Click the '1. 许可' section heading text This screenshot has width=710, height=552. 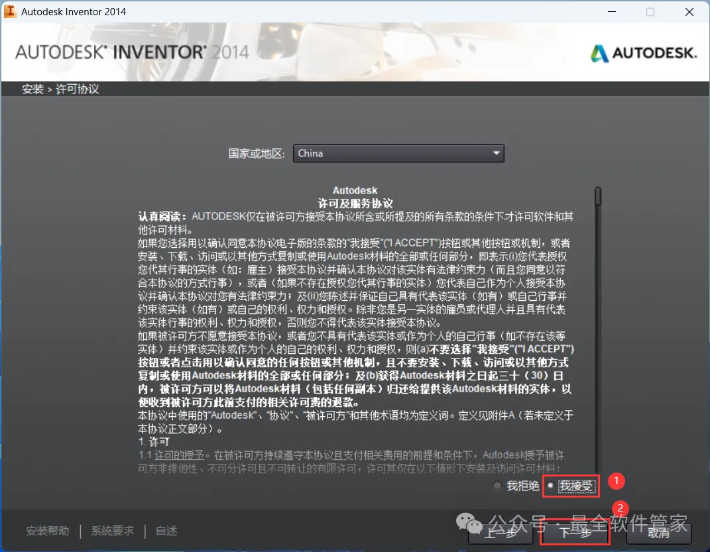pos(154,441)
